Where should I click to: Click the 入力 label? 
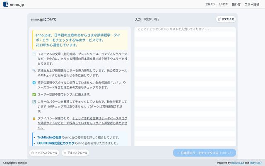pos(138,20)
